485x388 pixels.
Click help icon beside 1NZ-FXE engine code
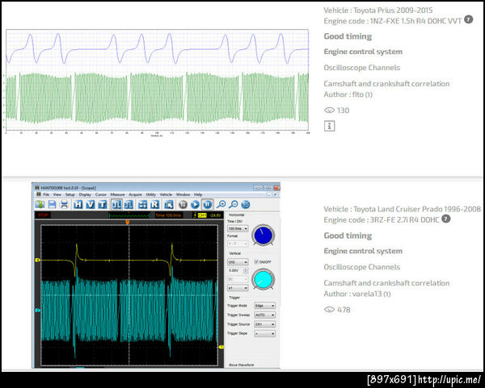click(469, 19)
